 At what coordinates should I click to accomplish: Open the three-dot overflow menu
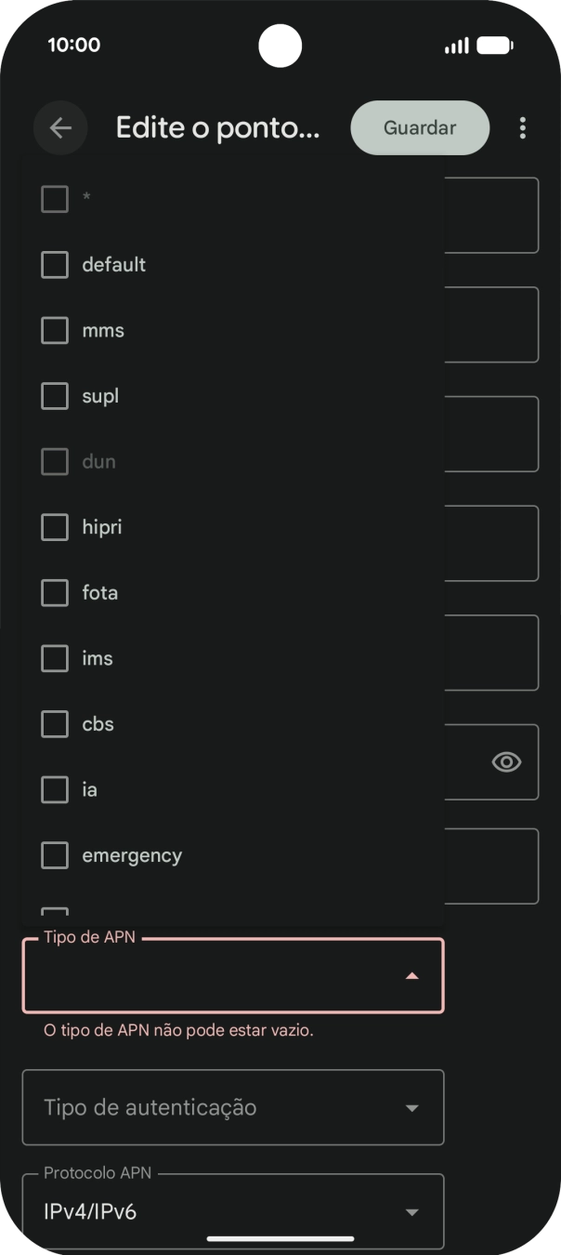tap(523, 128)
